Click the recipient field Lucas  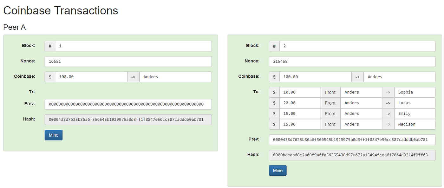415,103
